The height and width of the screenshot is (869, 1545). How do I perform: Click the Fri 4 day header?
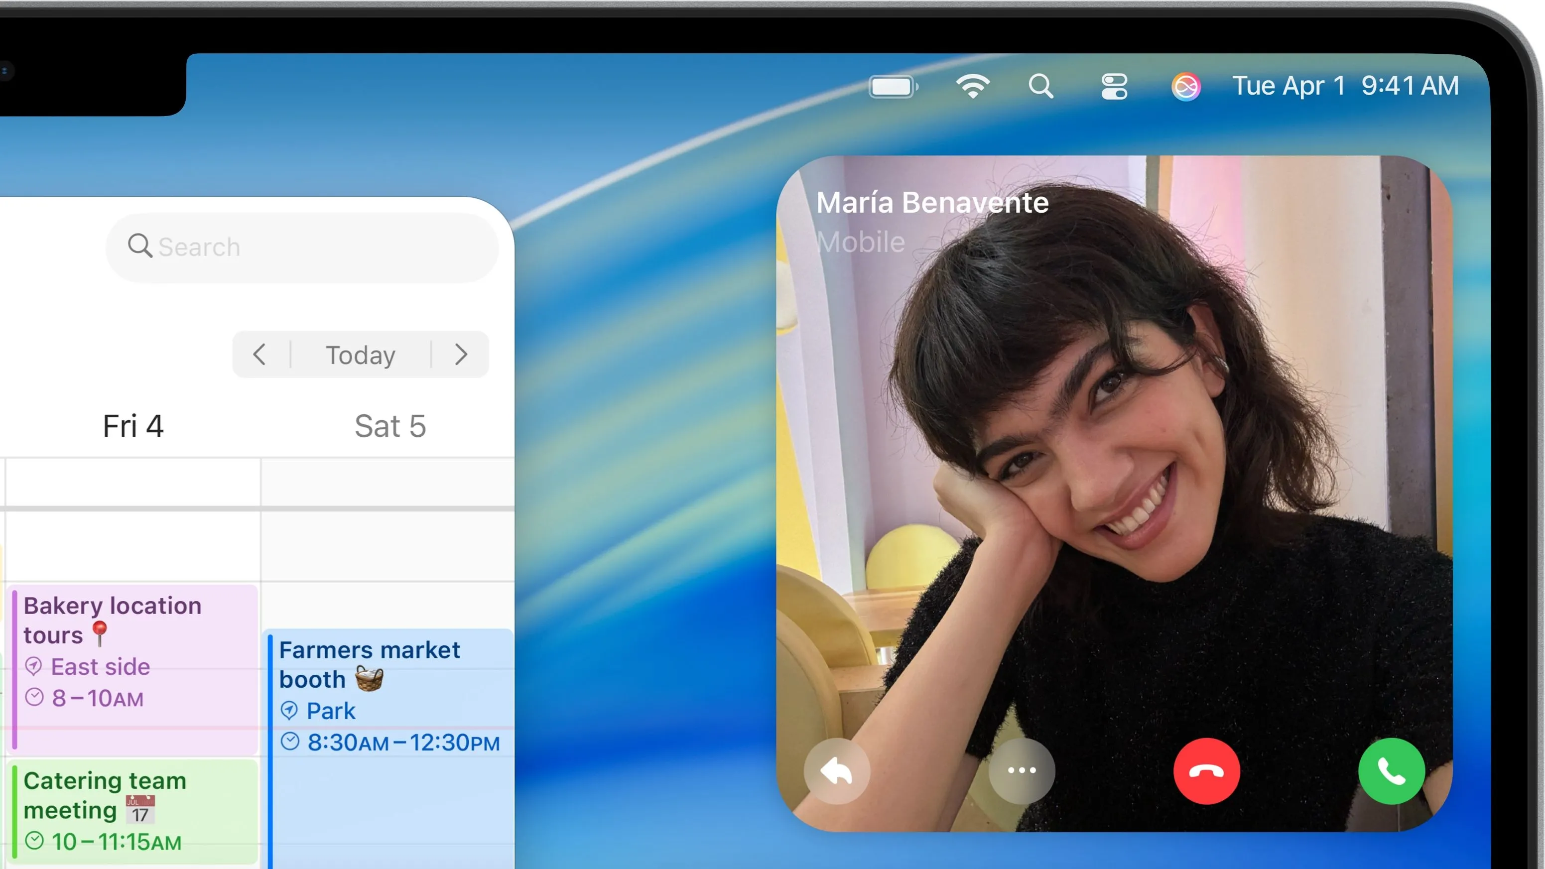click(x=132, y=426)
